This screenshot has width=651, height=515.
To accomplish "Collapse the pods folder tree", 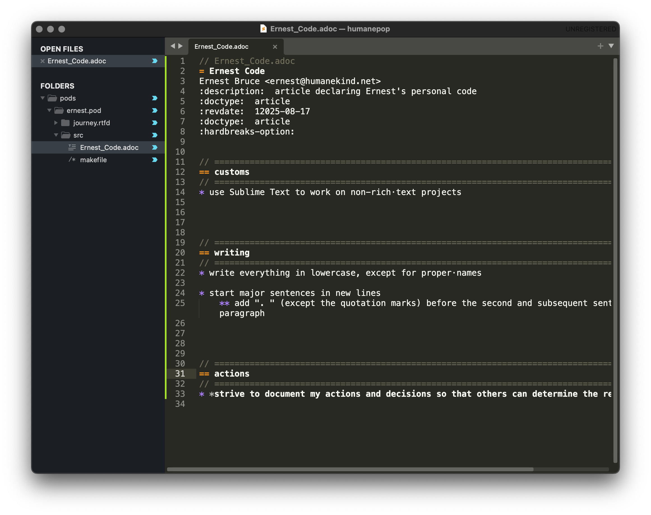I will [43, 98].
